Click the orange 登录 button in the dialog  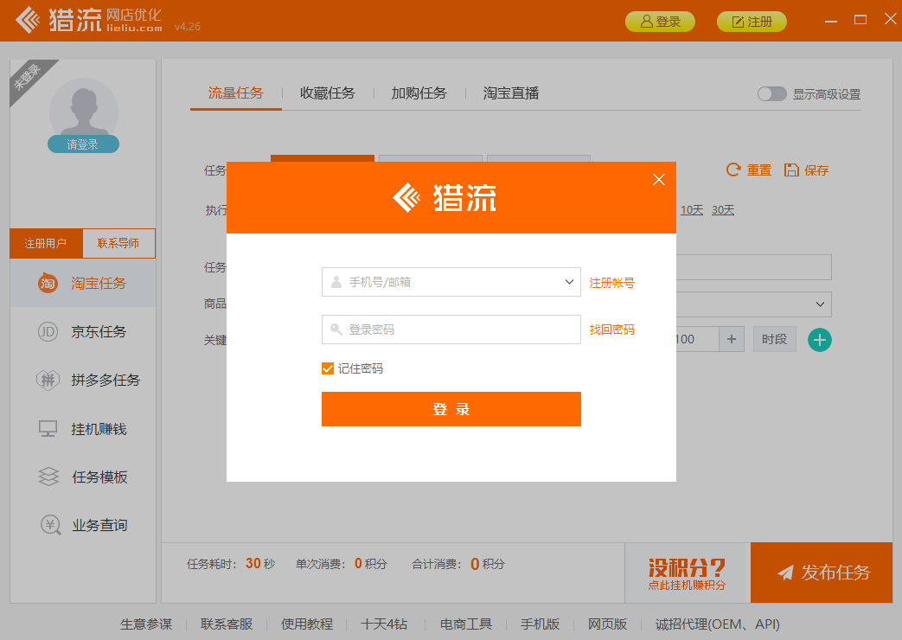click(451, 409)
